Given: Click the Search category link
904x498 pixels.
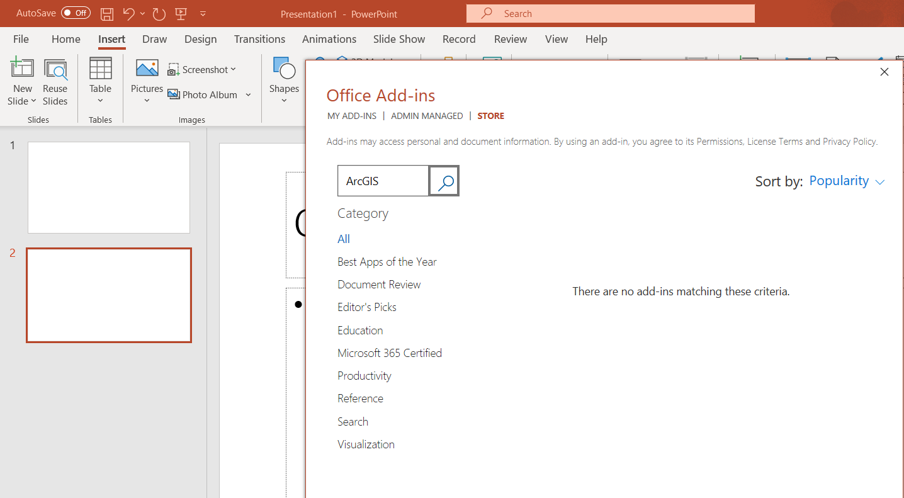Looking at the screenshot, I should click(353, 422).
